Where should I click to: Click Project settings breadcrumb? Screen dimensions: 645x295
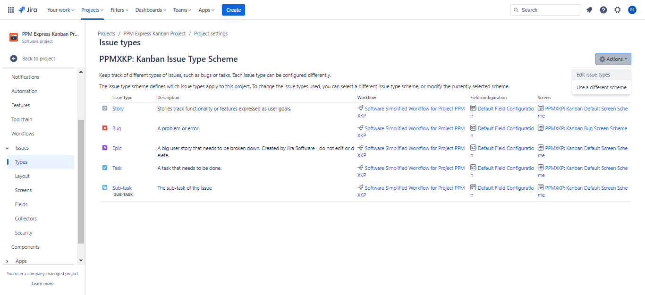click(211, 34)
